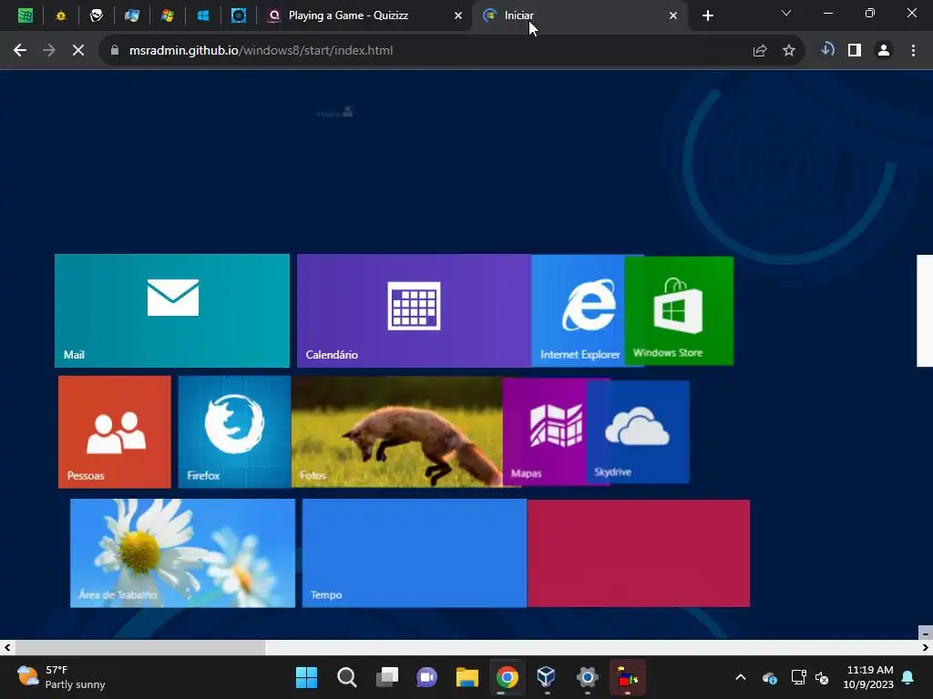This screenshot has width=933, height=699.
Task: Open a new browser tab
Action: coord(707,15)
